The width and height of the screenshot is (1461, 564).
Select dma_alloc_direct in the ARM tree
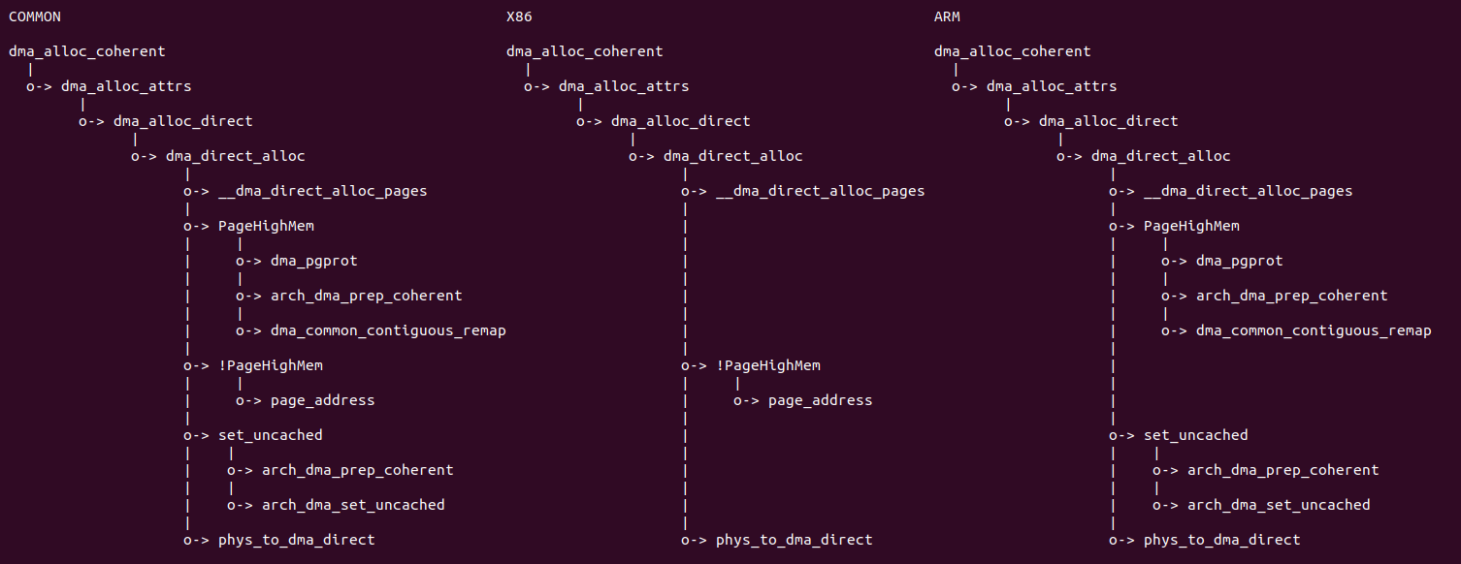click(x=1108, y=122)
